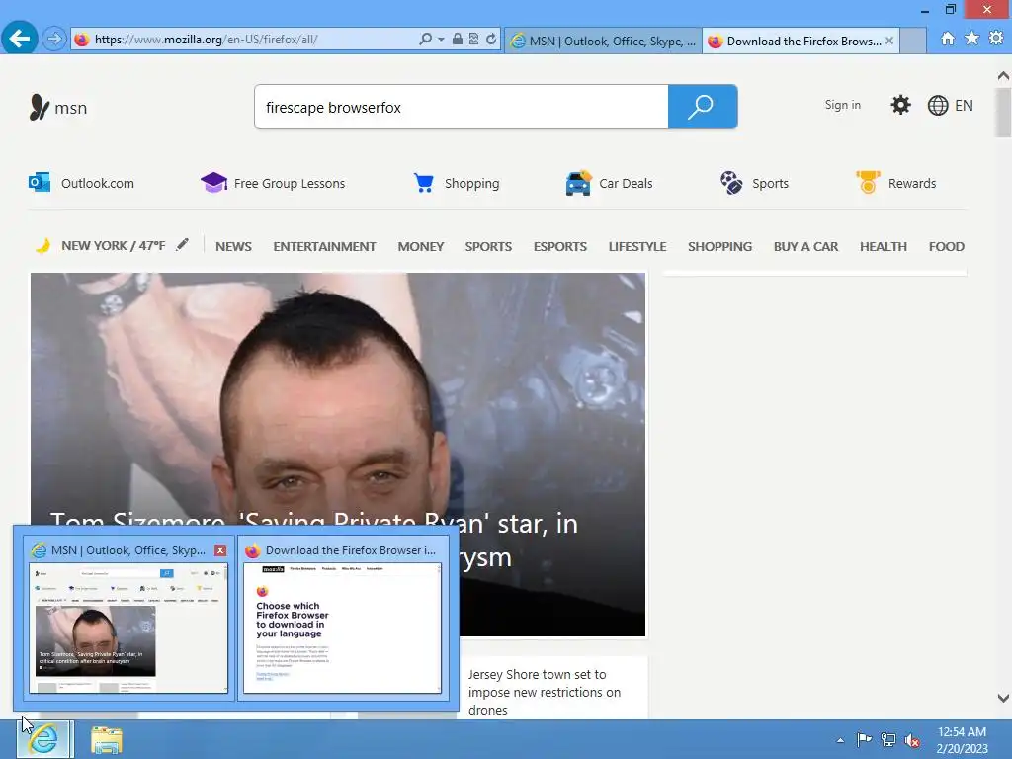Open MSN settings gear
Screen dimensions: 1012x759
900,105
